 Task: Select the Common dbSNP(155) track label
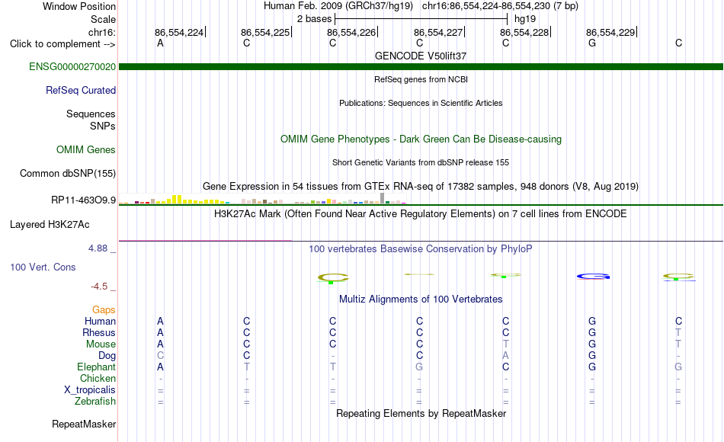pos(68,173)
